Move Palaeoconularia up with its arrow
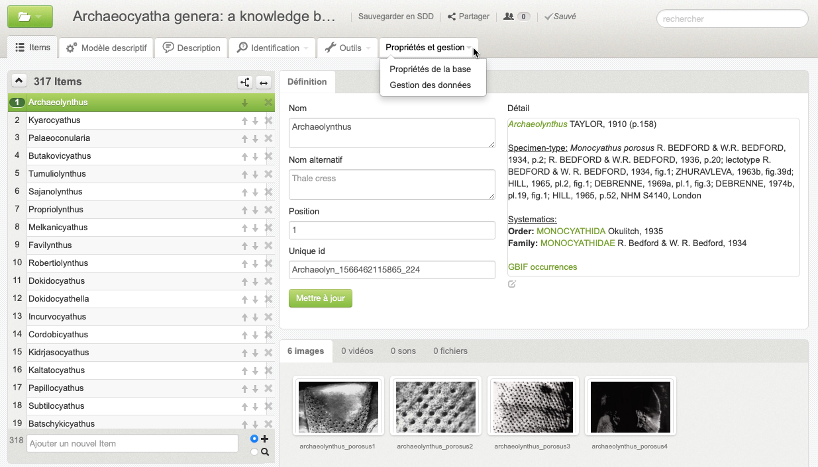 pos(244,138)
